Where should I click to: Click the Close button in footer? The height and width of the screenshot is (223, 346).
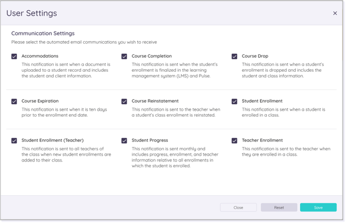[x=238, y=208]
